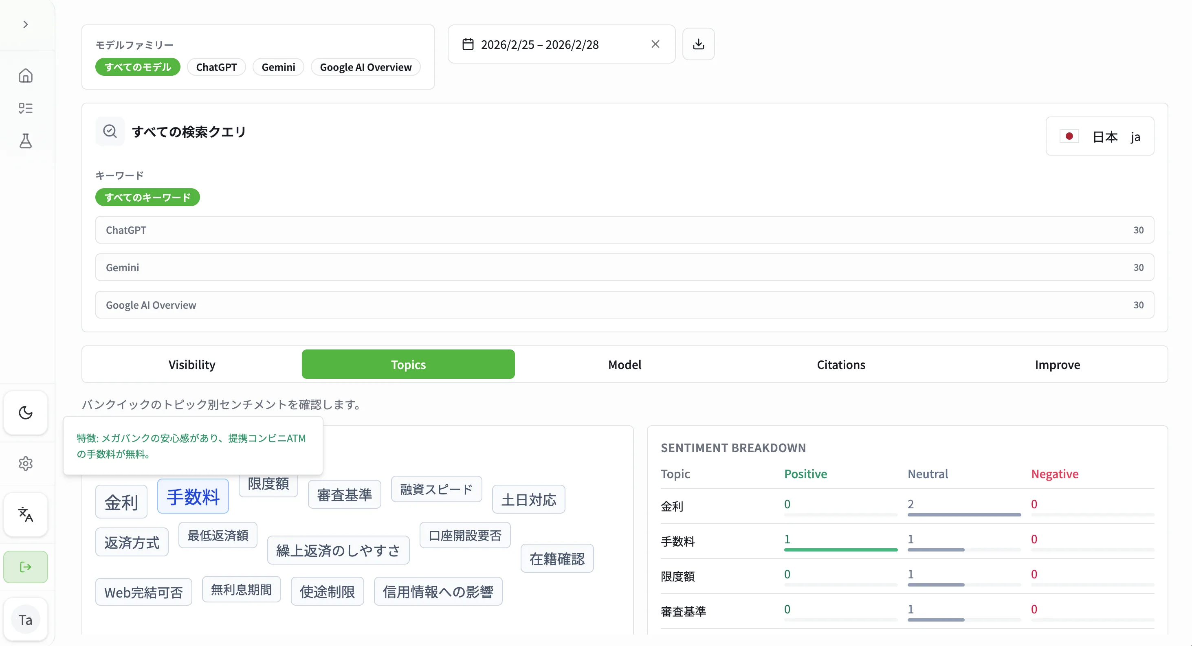Switch to the Citations tab
Image resolution: width=1192 pixels, height=646 pixels.
841,365
